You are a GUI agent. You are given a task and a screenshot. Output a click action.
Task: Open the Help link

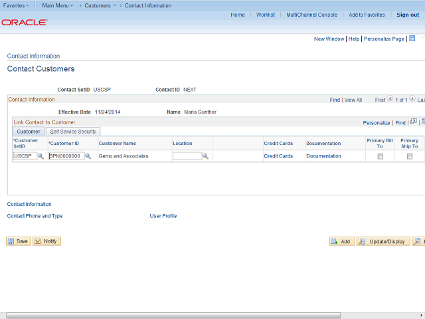(354, 39)
